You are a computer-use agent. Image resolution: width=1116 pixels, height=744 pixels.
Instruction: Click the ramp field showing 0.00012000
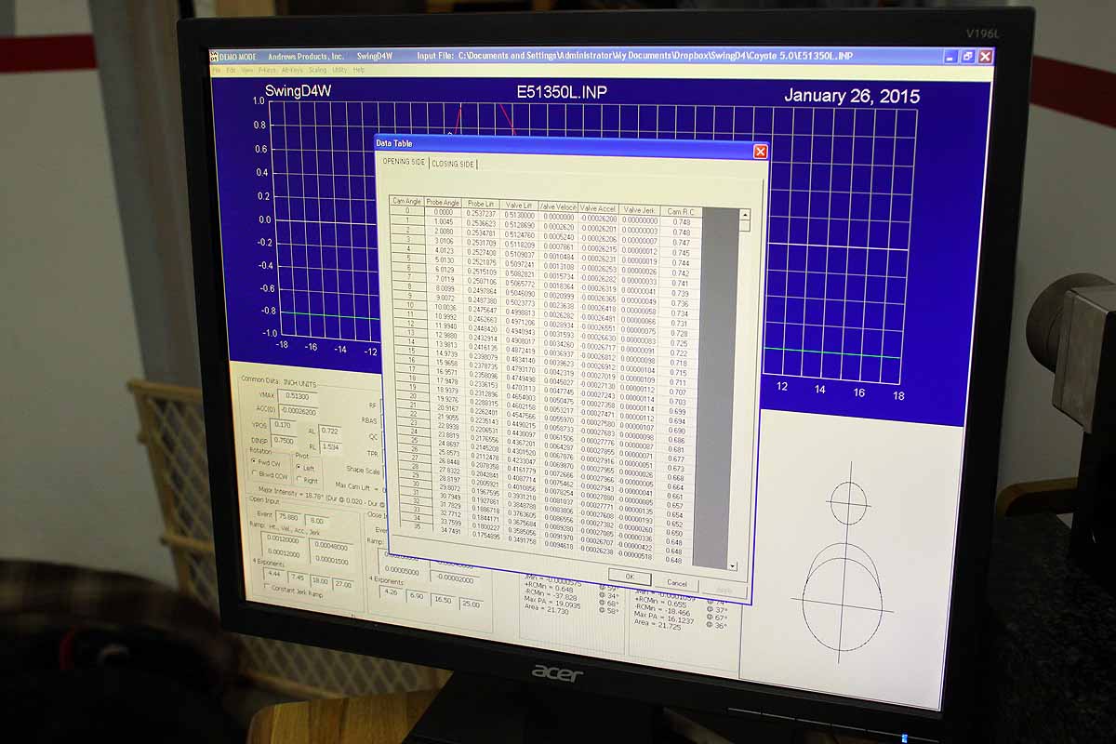tap(285, 553)
